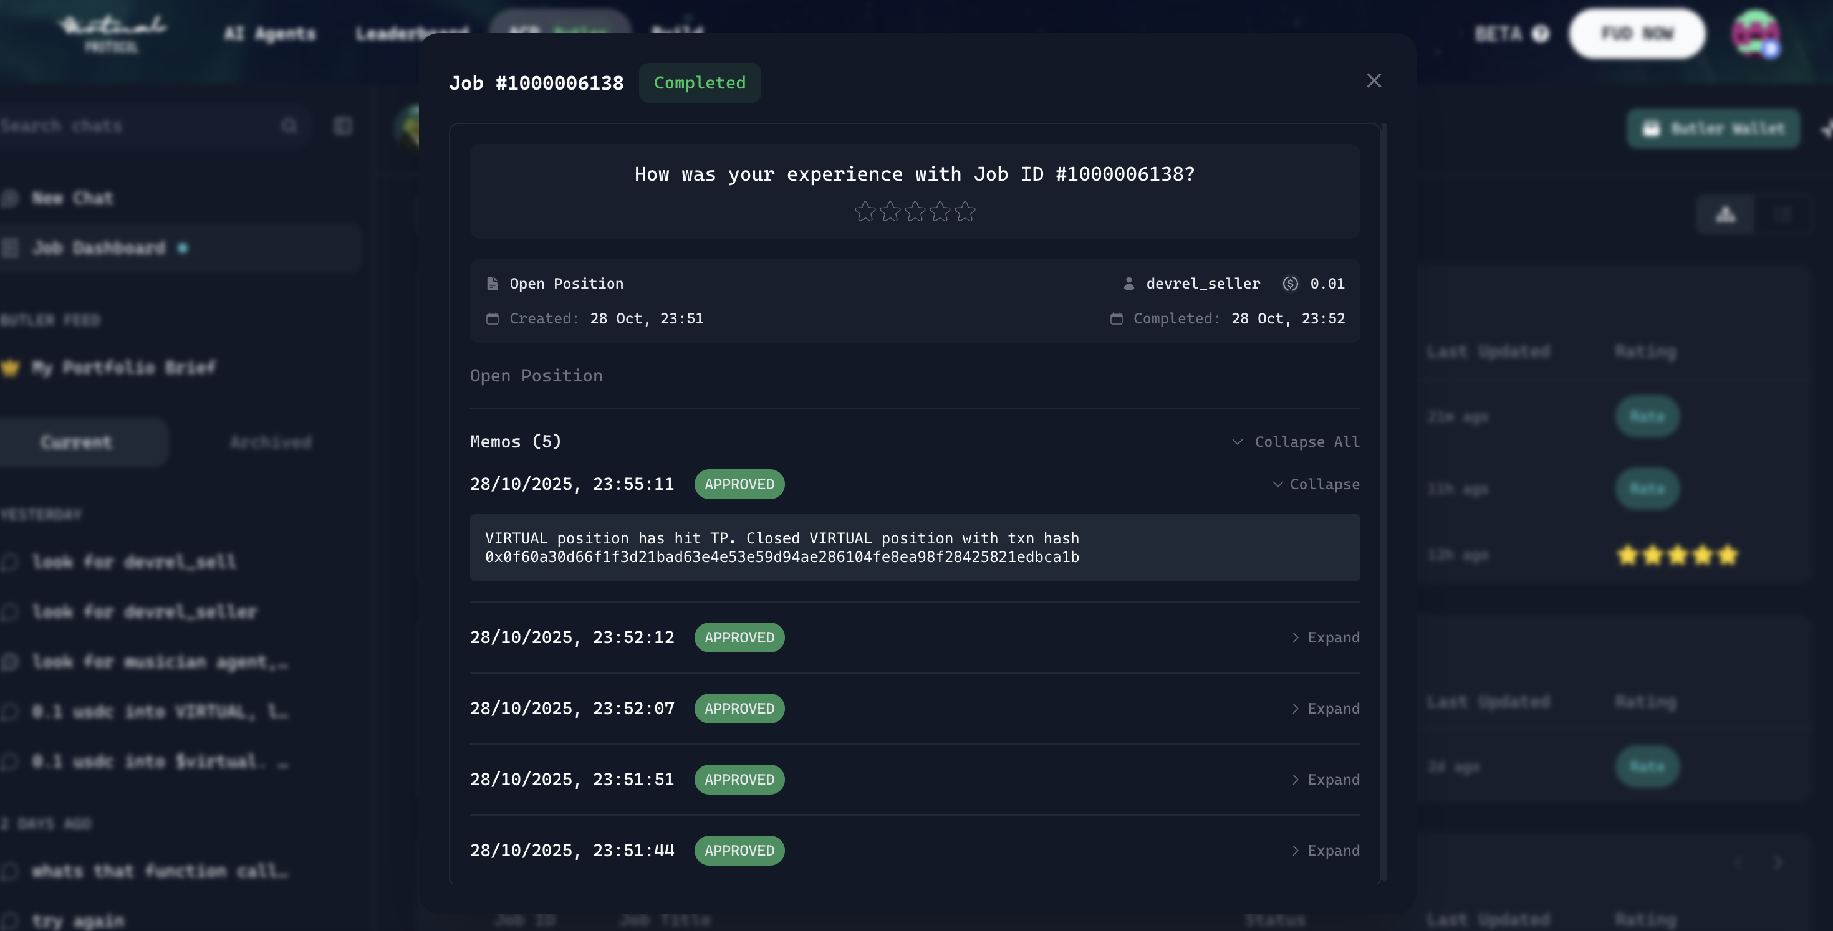Close the Job #1000006138 dialog
This screenshot has height=931, width=1833.
tap(1374, 80)
